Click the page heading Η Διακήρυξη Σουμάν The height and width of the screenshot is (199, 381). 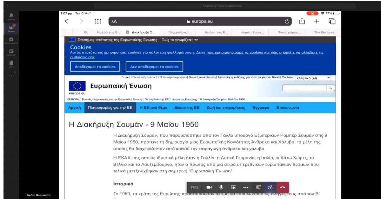click(134, 124)
